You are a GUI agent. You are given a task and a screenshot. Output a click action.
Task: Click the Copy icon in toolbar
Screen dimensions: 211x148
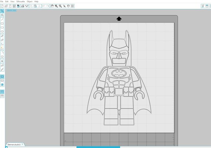pos(31,6)
